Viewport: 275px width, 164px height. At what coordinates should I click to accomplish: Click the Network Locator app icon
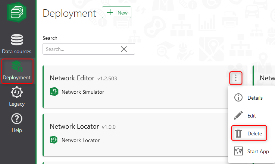pos(54,140)
